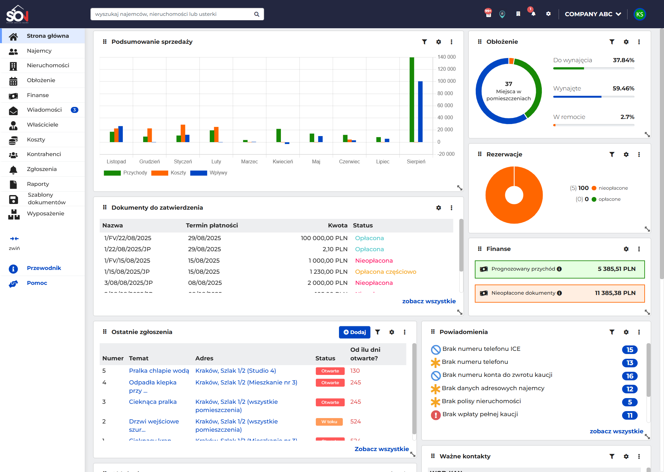The height and width of the screenshot is (472, 664).
Task: Open the Pralka chlapie wodą ticket
Action: click(159, 371)
